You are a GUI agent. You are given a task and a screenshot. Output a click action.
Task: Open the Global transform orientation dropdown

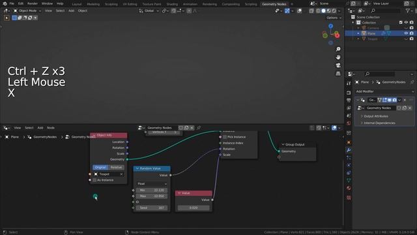(x=149, y=10)
